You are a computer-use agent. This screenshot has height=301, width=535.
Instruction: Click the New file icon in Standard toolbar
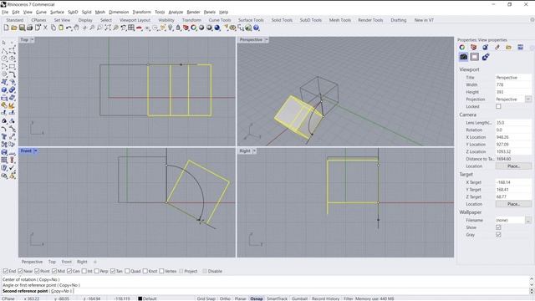6,28
